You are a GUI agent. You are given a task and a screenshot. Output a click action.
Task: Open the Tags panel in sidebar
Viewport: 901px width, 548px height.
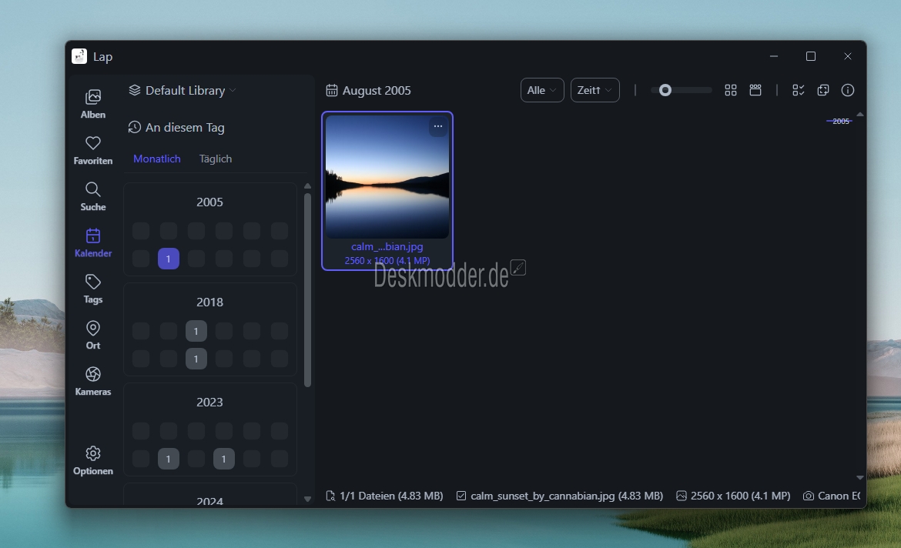tap(93, 289)
